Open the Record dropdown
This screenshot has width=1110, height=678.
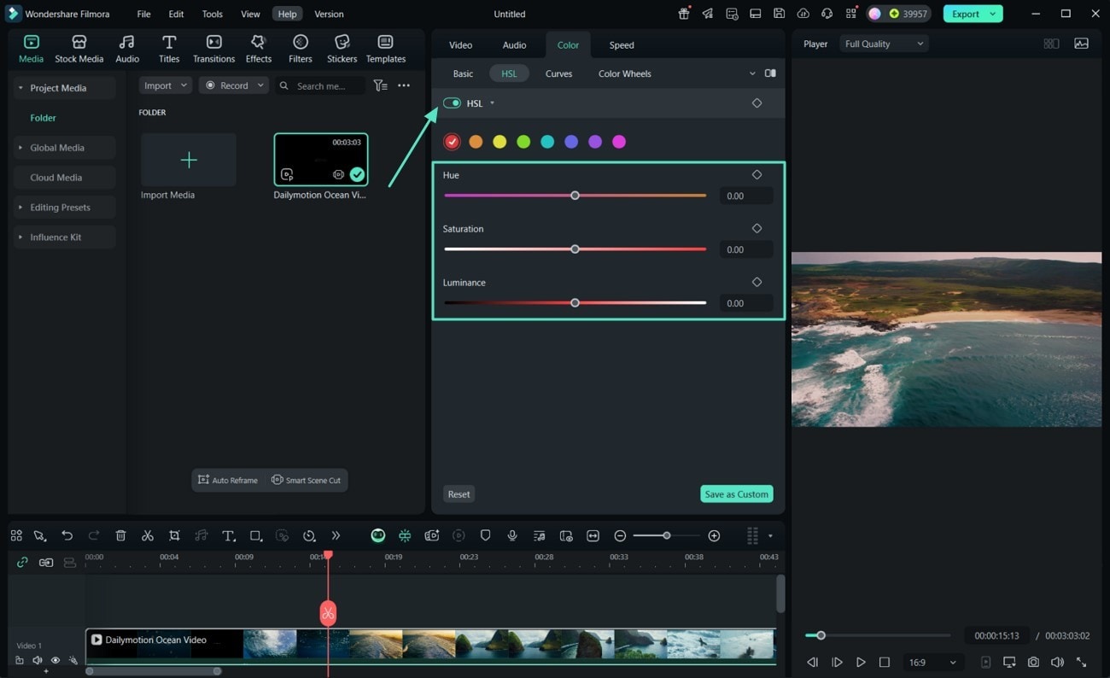pos(234,85)
